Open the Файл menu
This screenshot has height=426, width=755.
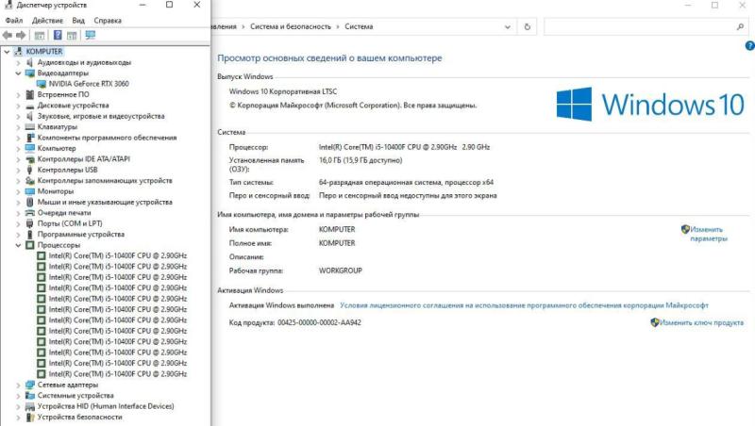(14, 21)
